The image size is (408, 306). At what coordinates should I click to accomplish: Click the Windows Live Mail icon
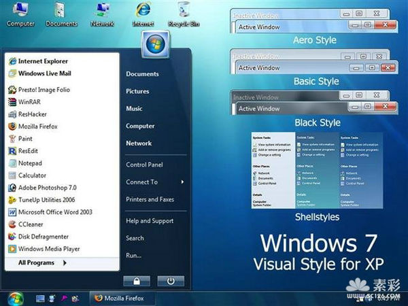pyautogui.click(x=12, y=73)
